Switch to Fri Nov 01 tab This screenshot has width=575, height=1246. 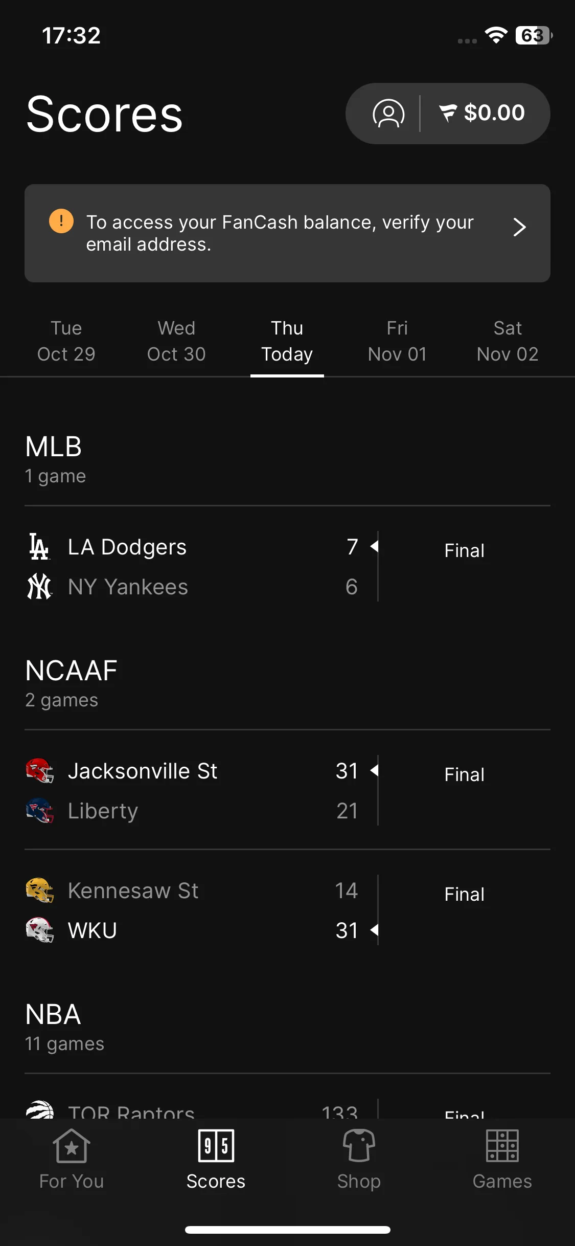coord(397,341)
